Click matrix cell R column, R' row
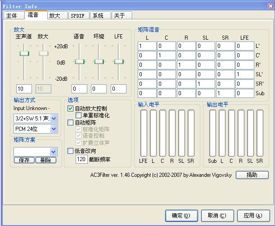This screenshot has width=275, height=226. (186, 65)
